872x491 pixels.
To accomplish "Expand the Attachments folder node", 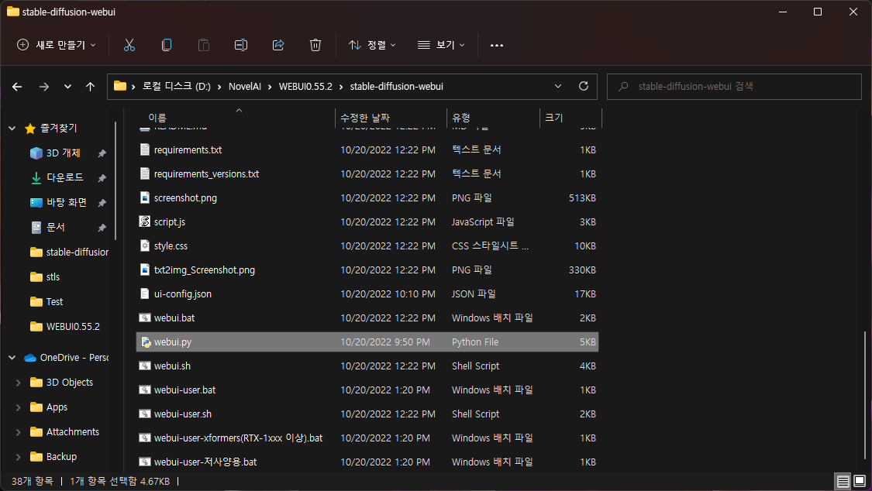I will (19, 432).
